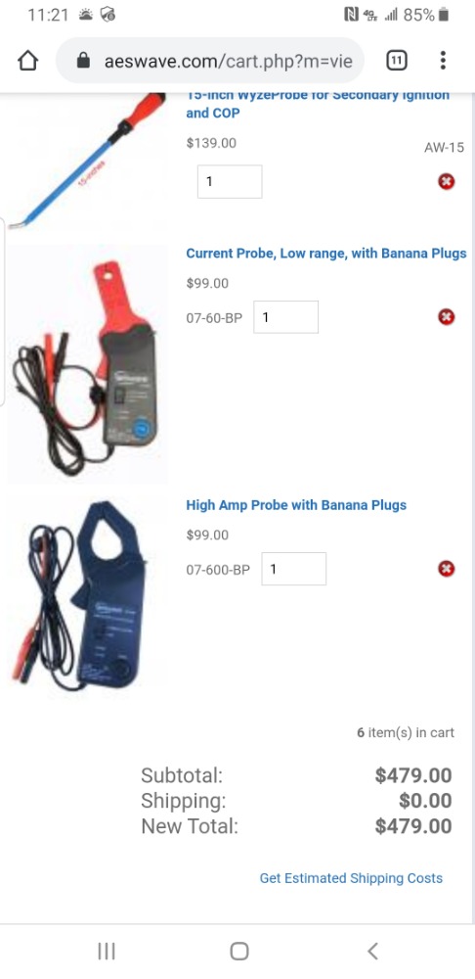Open Chrome's three-dot overflow menu
Image resolution: width=475 pixels, height=979 pixels.
tap(443, 61)
